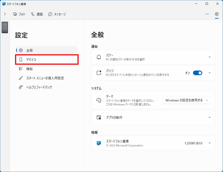The height and width of the screenshot is (172, 223).
Task: Select 全般 in settings sidebar
Action: (x=47, y=50)
